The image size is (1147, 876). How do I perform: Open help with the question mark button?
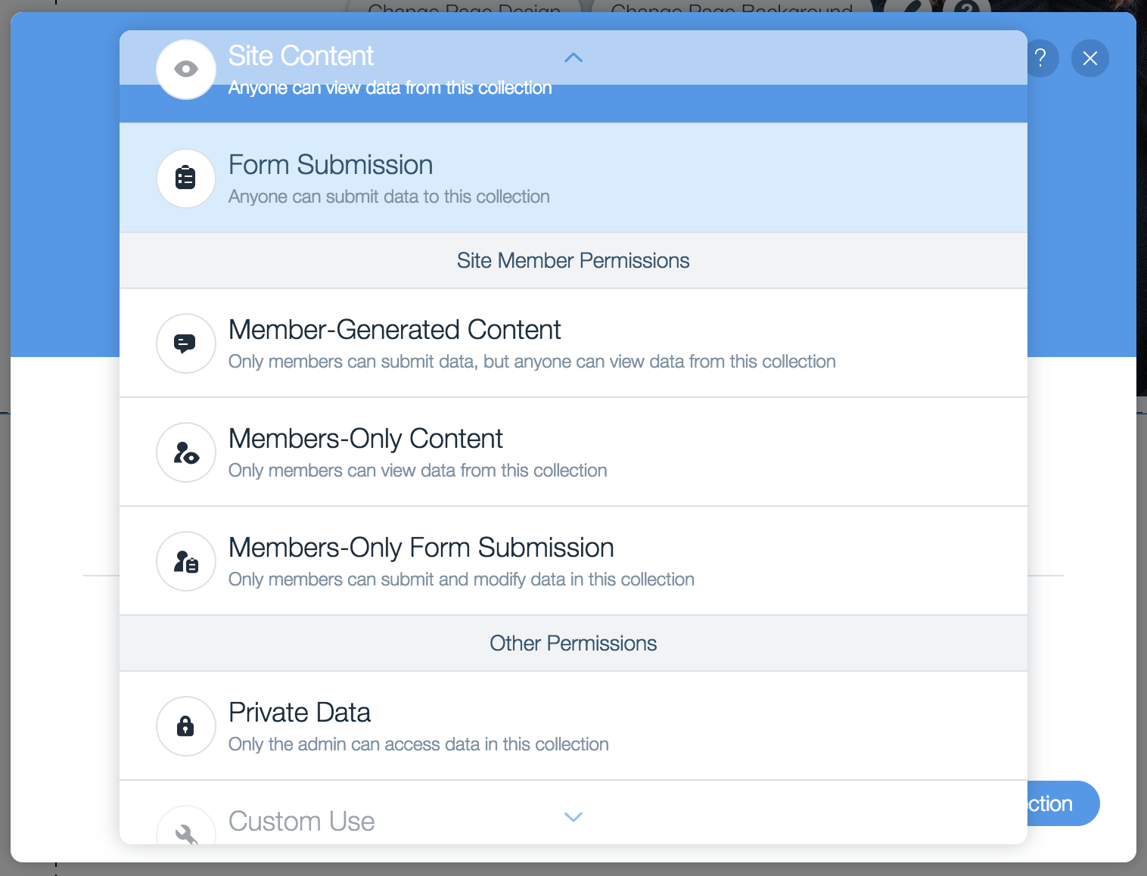pos(1040,58)
